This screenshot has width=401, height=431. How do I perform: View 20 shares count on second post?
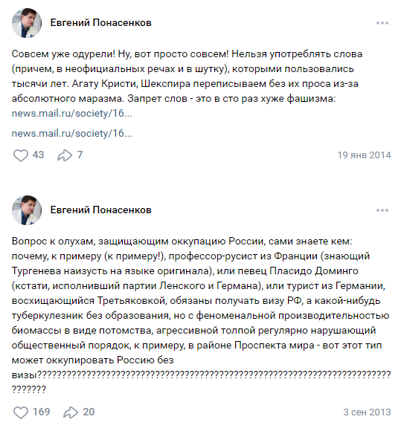[89, 412]
